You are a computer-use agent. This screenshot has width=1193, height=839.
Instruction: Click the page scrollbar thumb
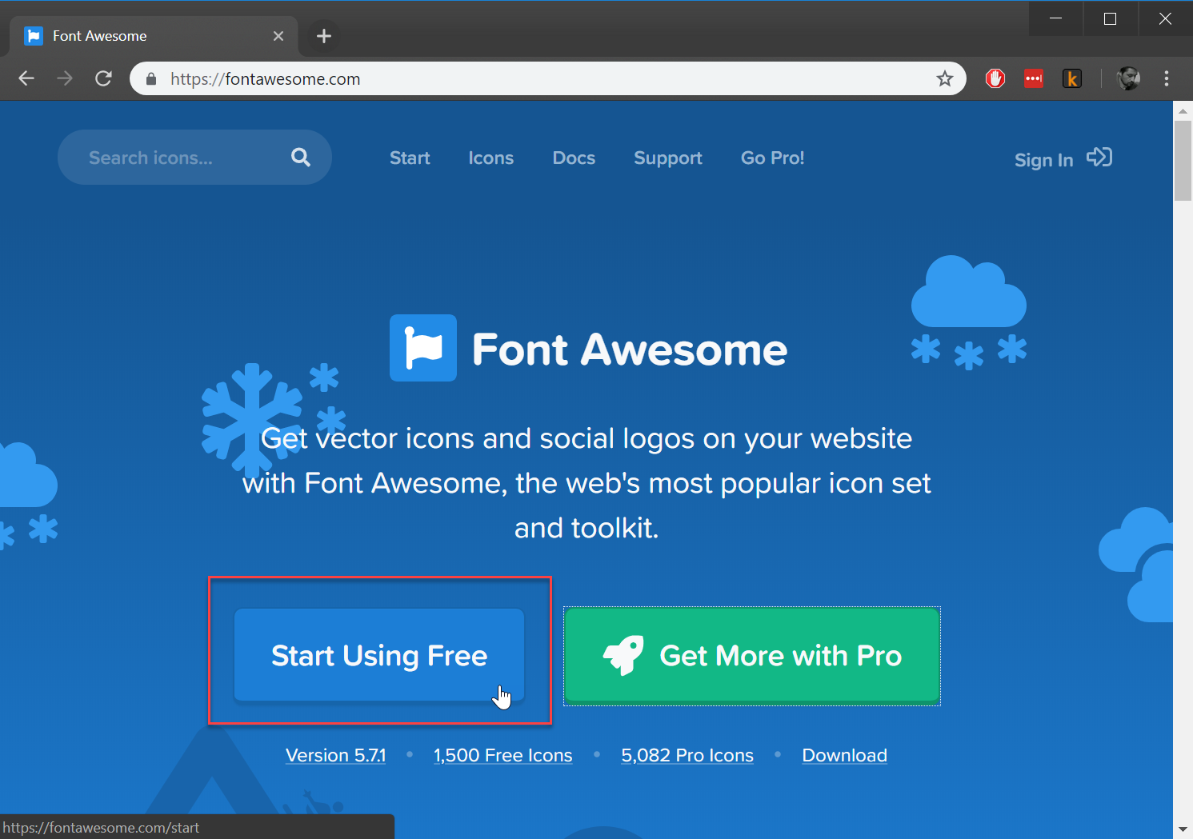pos(1183,160)
